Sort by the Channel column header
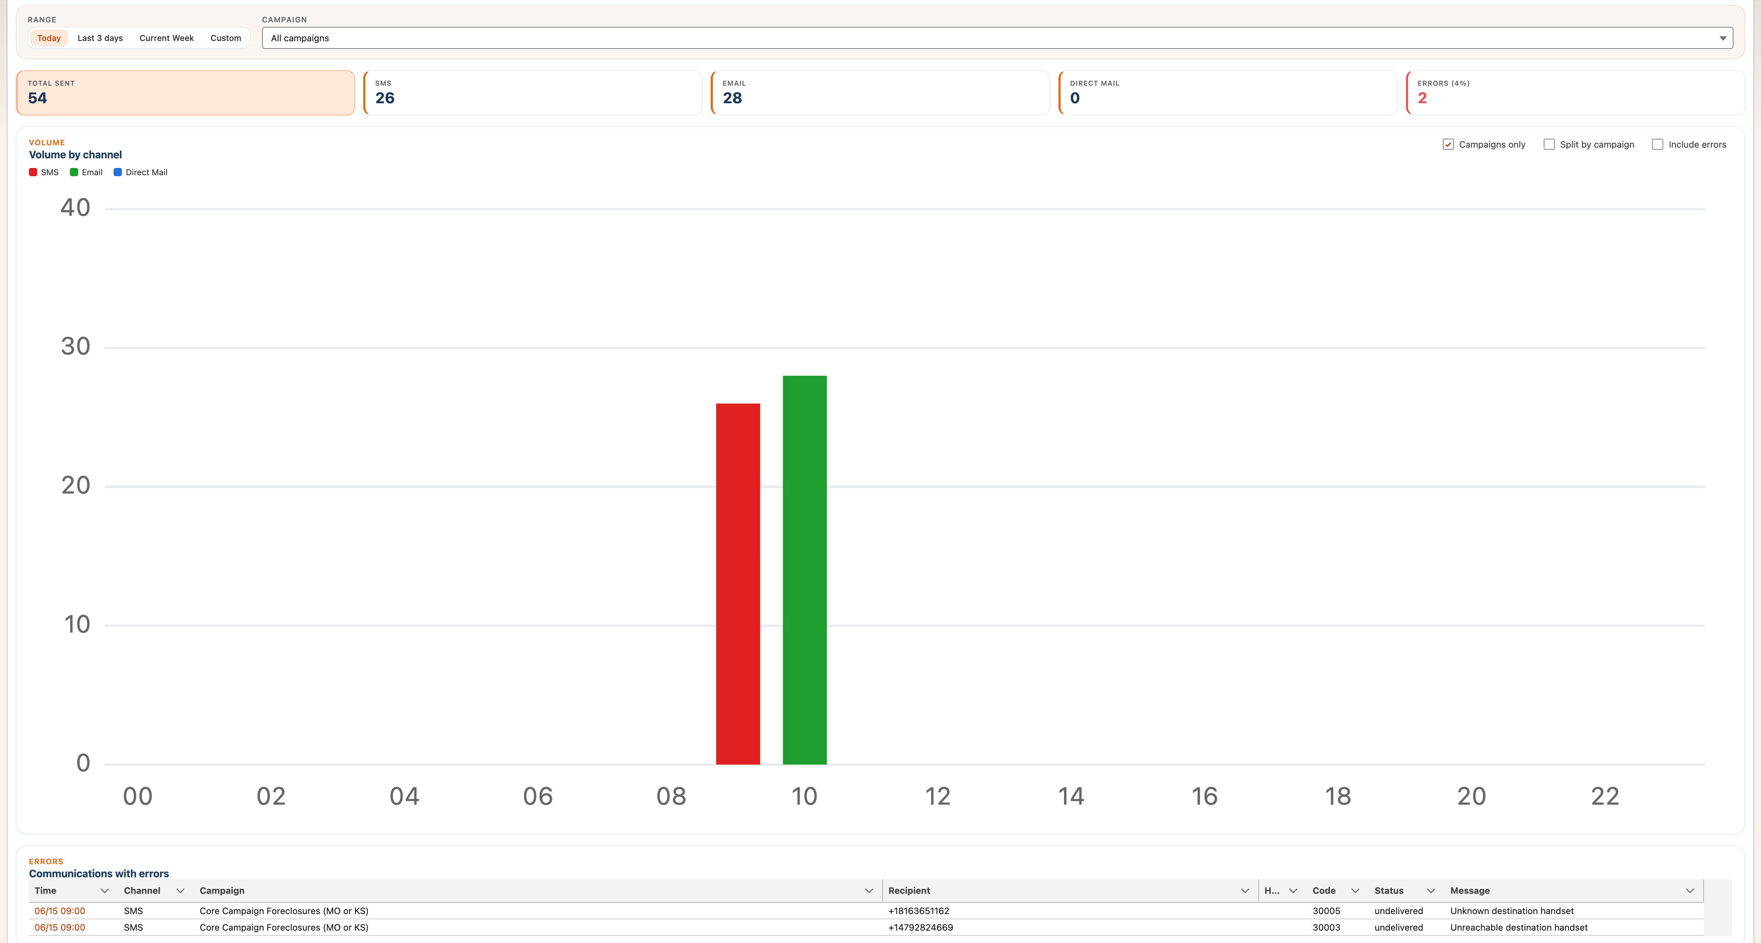Screen dimensions: 1761x943 coord(142,890)
